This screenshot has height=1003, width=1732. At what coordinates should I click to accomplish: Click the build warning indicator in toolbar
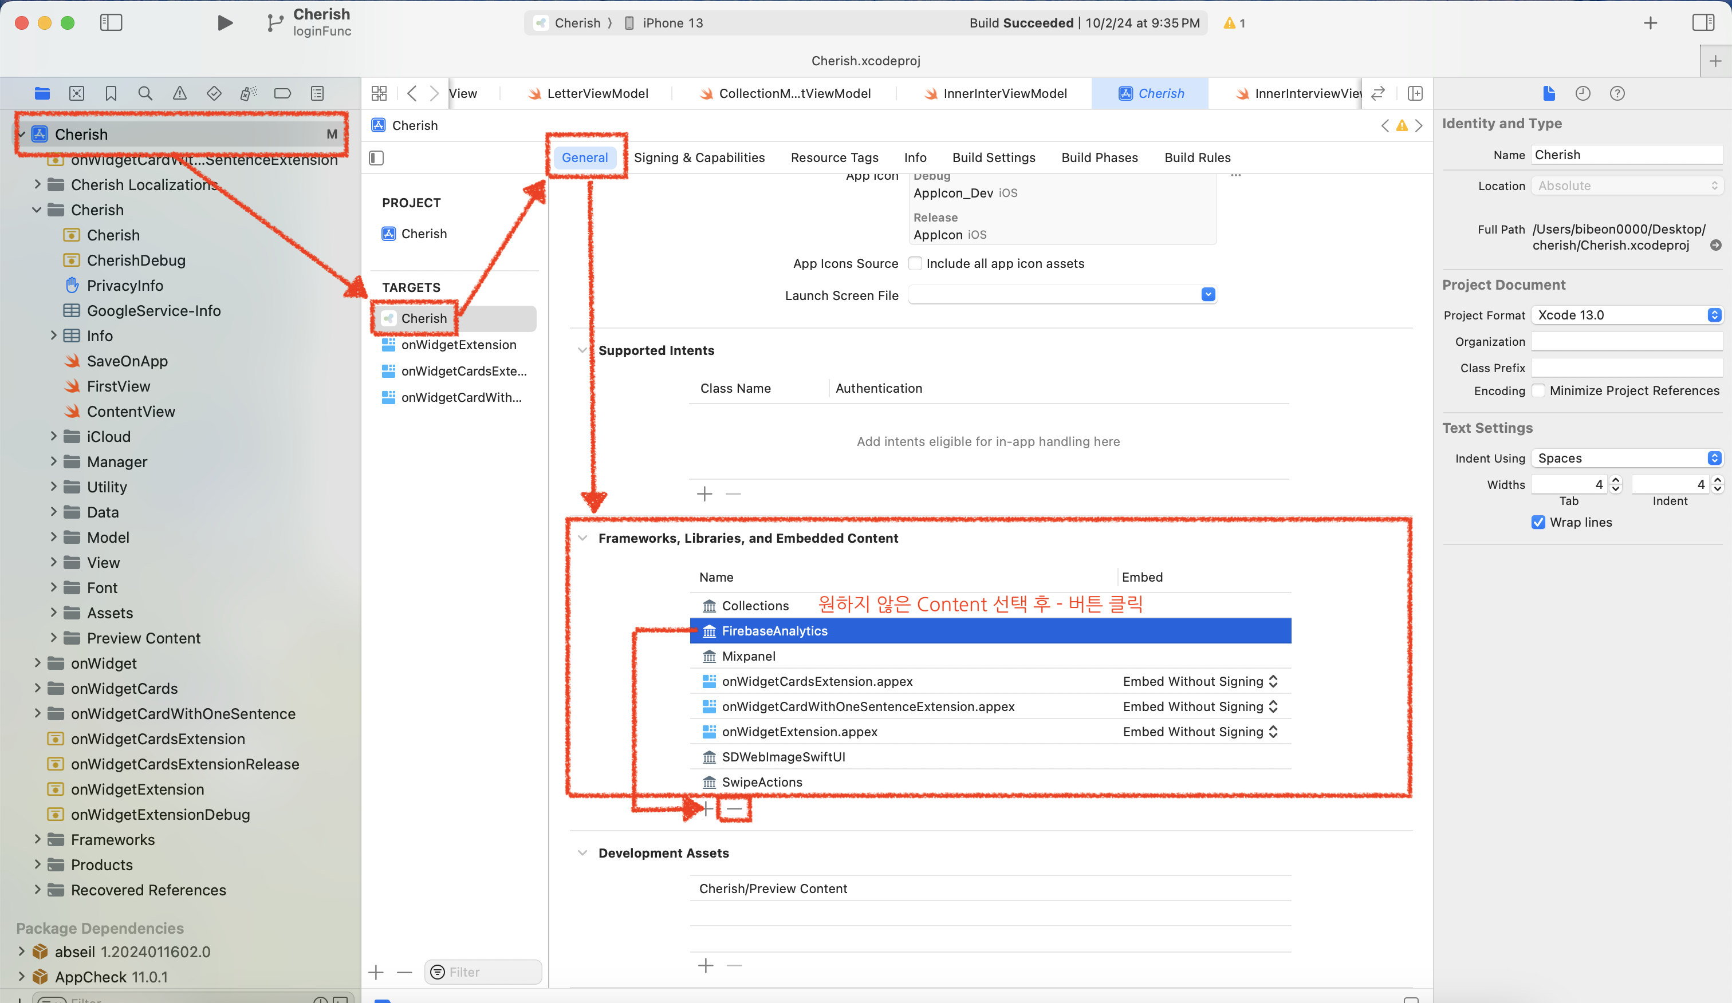(1234, 23)
